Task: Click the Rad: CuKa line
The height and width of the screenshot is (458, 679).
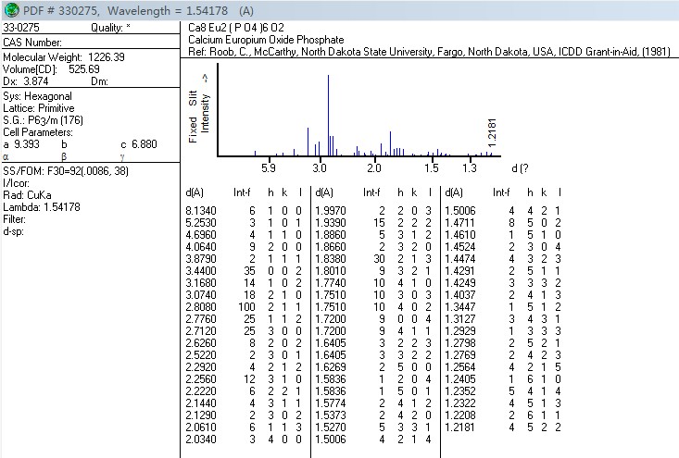Action: 27,195
